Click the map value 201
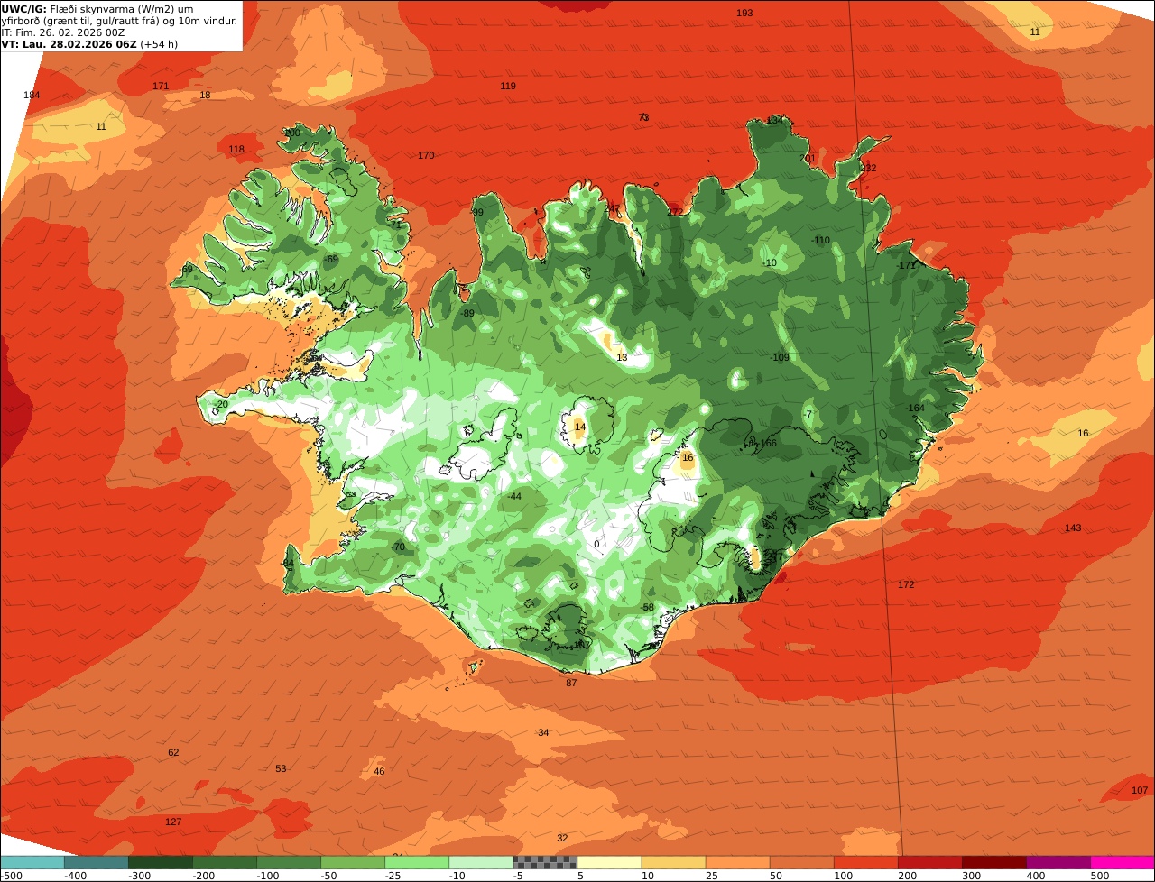Screen dimensions: 1155x882 coord(808,158)
